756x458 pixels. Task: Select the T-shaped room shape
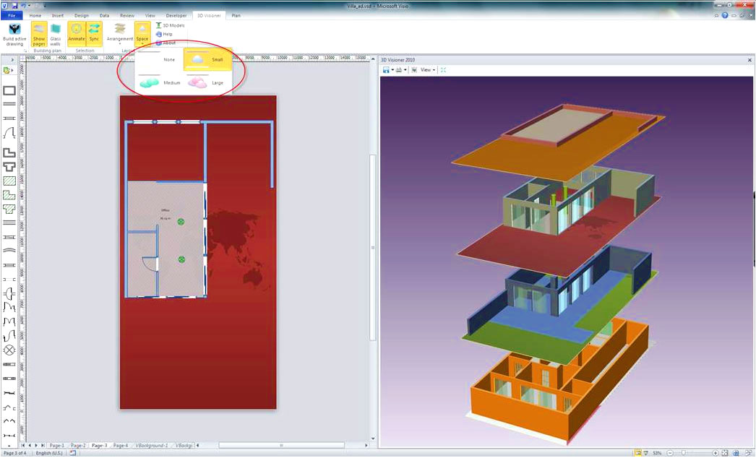pyautogui.click(x=9, y=167)
